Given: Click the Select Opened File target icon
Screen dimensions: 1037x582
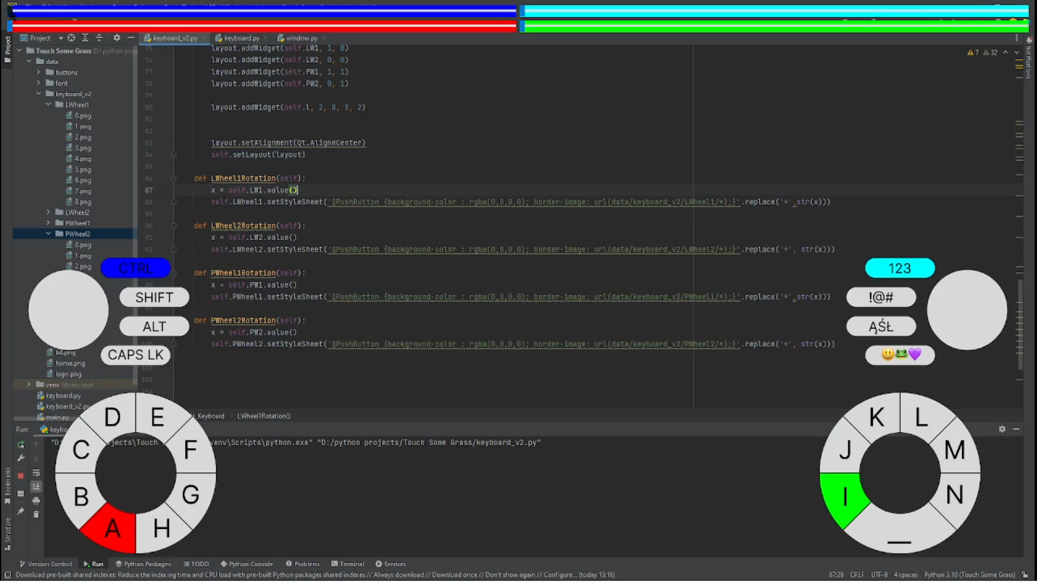Looking at the screenshot, I should [71, 38].
